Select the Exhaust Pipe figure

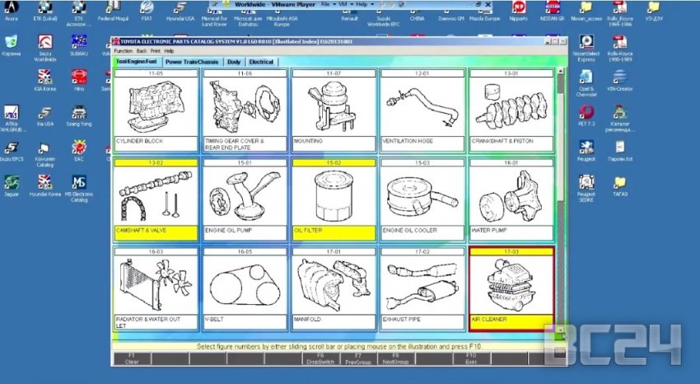click(422, 285)
